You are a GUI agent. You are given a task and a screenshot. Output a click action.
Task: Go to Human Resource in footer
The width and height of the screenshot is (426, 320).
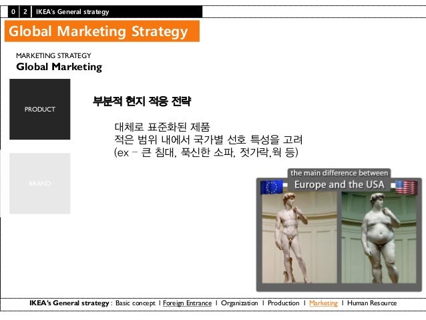(372, 303)
